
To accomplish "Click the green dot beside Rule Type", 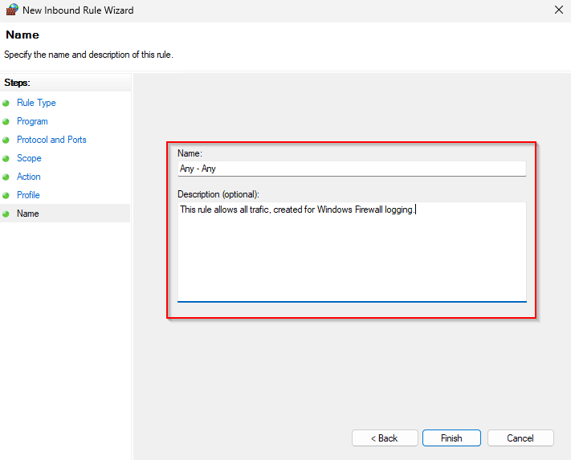I will click(6, 104).
